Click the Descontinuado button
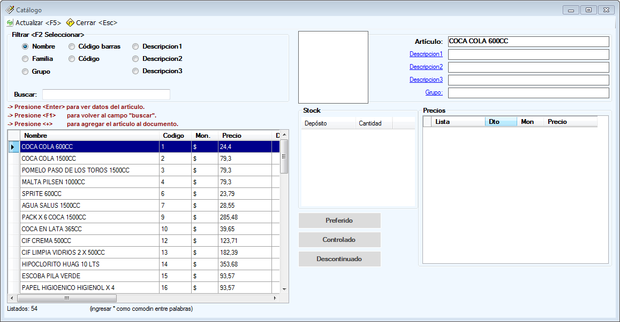Viewport: 620px width, 322px height. click(x=339, y=260)
